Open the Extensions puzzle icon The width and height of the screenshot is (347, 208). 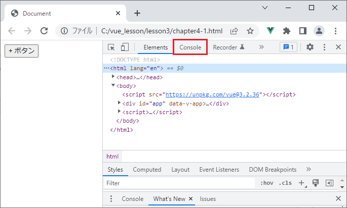click(287, 31)
